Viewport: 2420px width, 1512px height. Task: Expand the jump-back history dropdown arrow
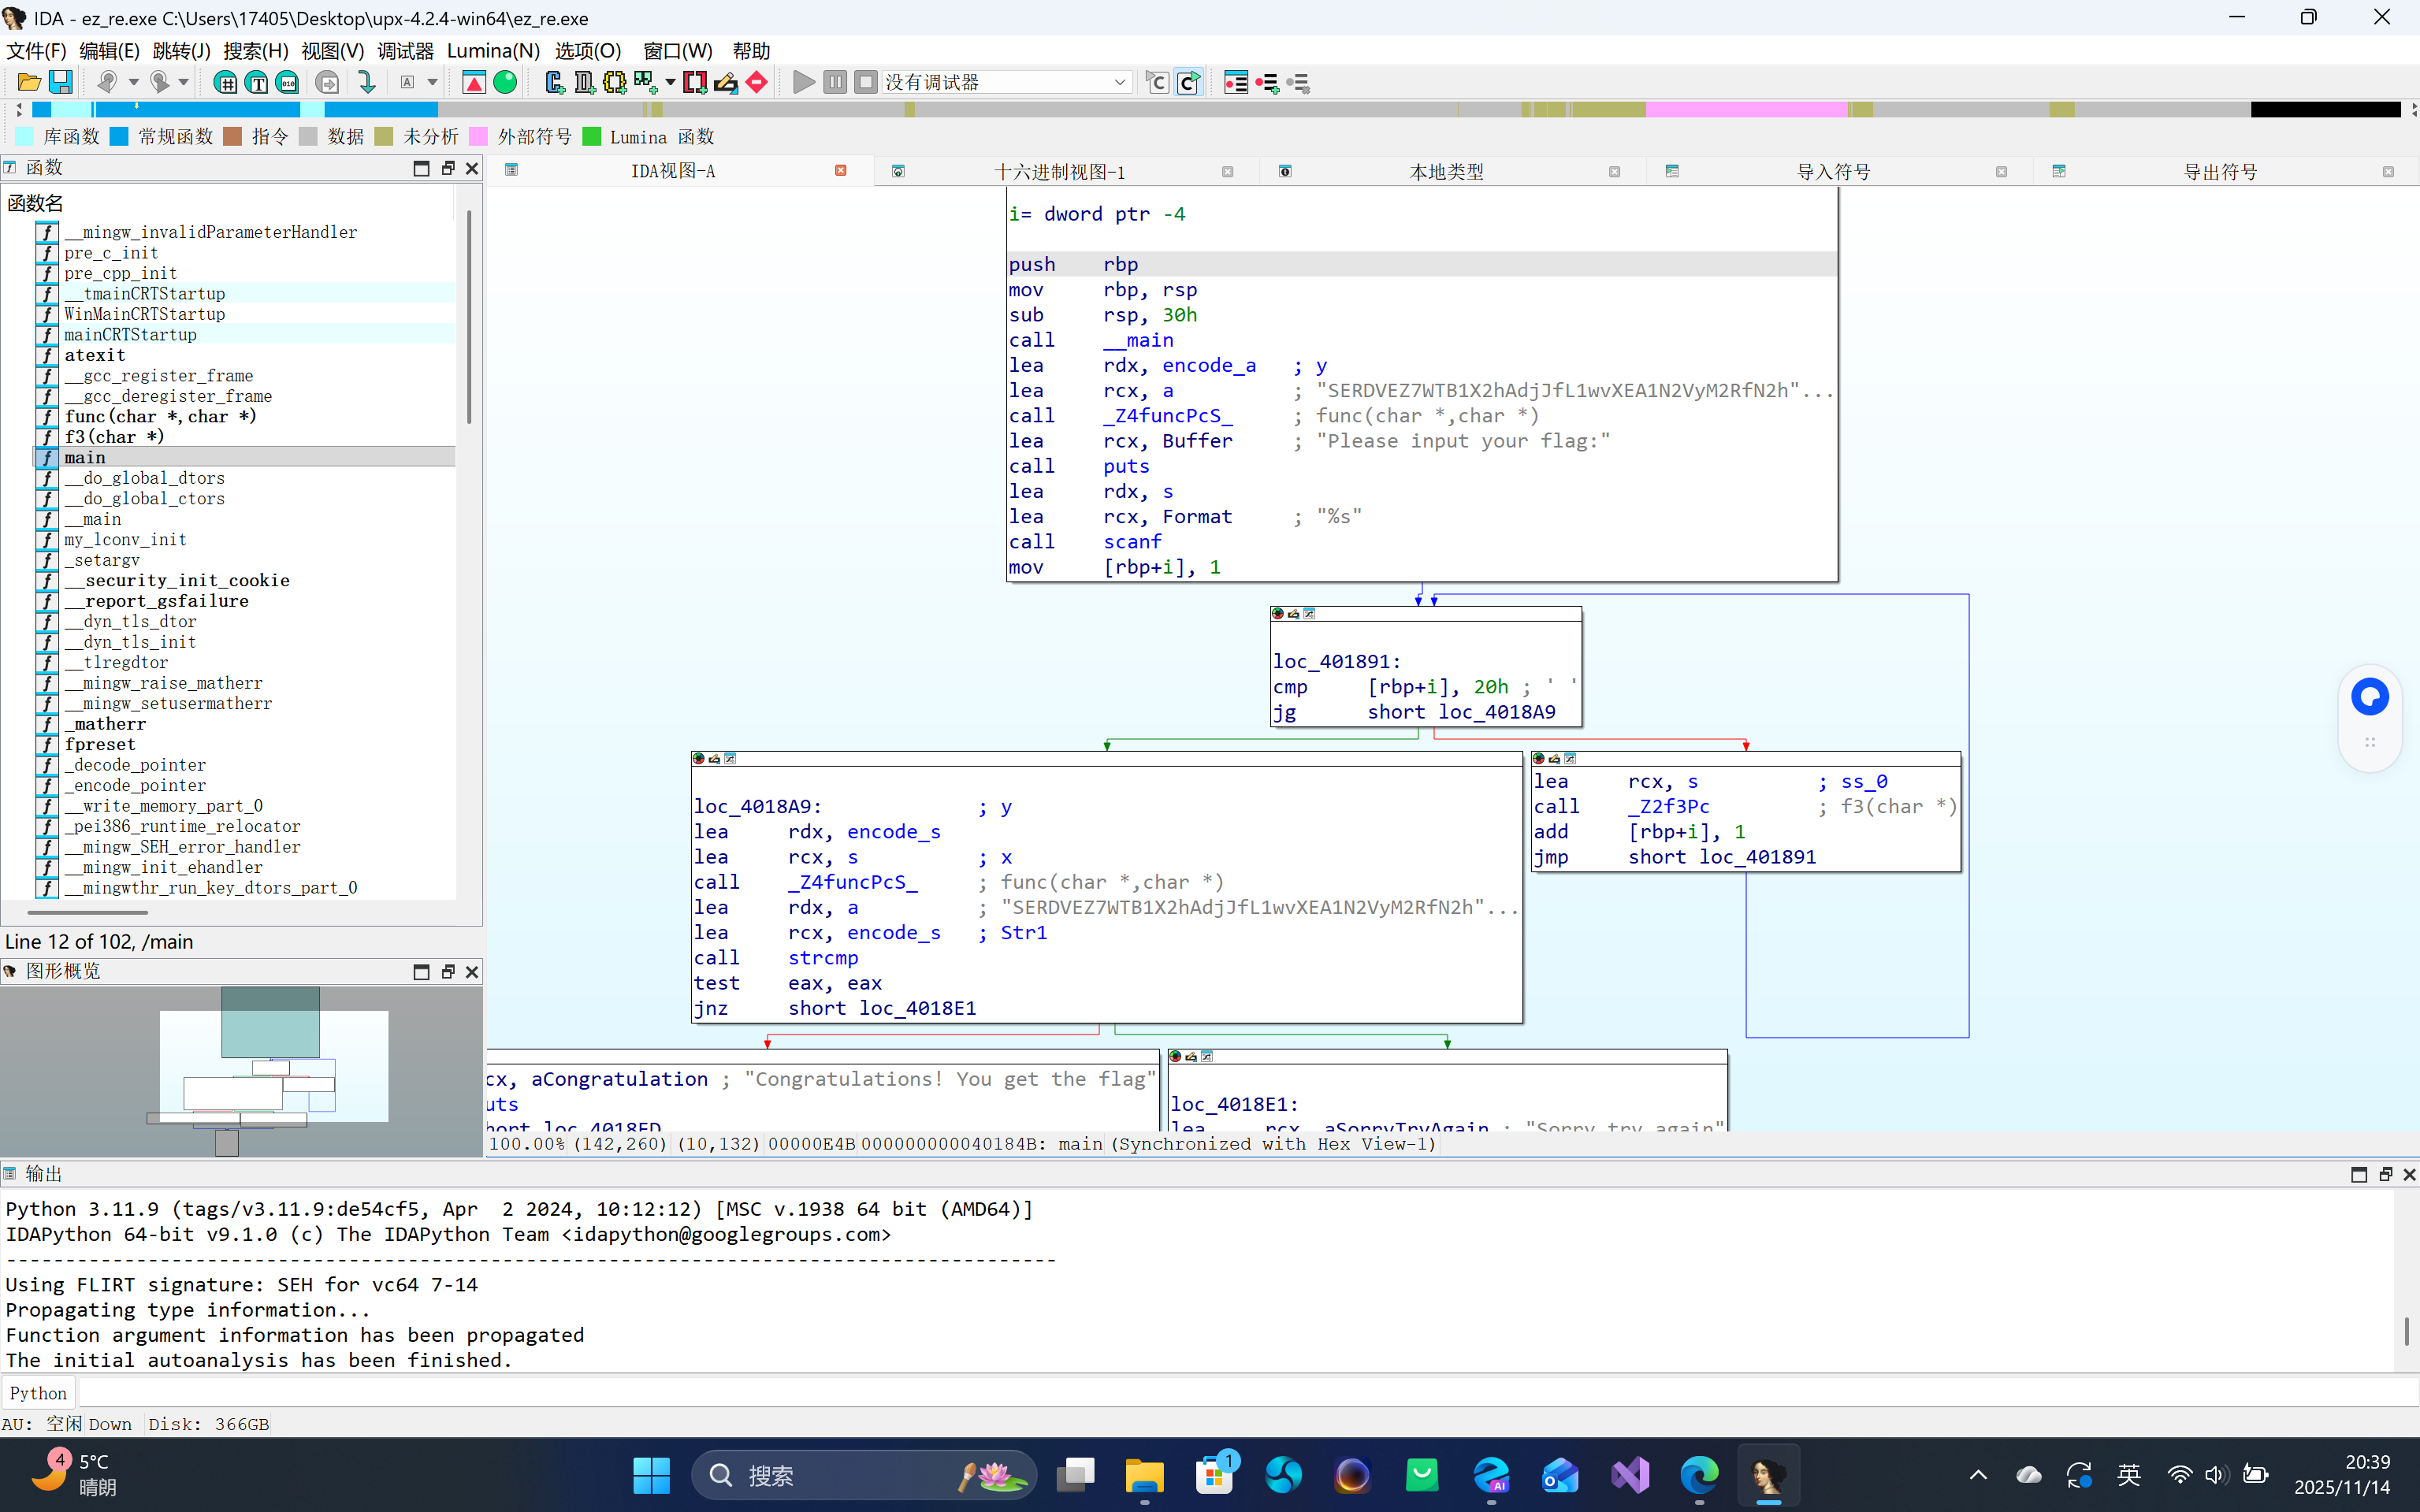point(133,82)
